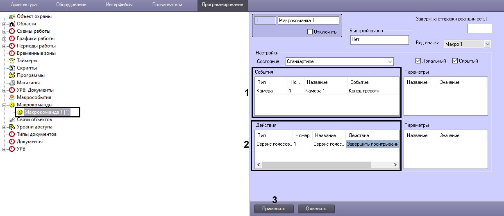Click the Магазины icon in tree
The image size is (504, 216).
click(12, 83)
